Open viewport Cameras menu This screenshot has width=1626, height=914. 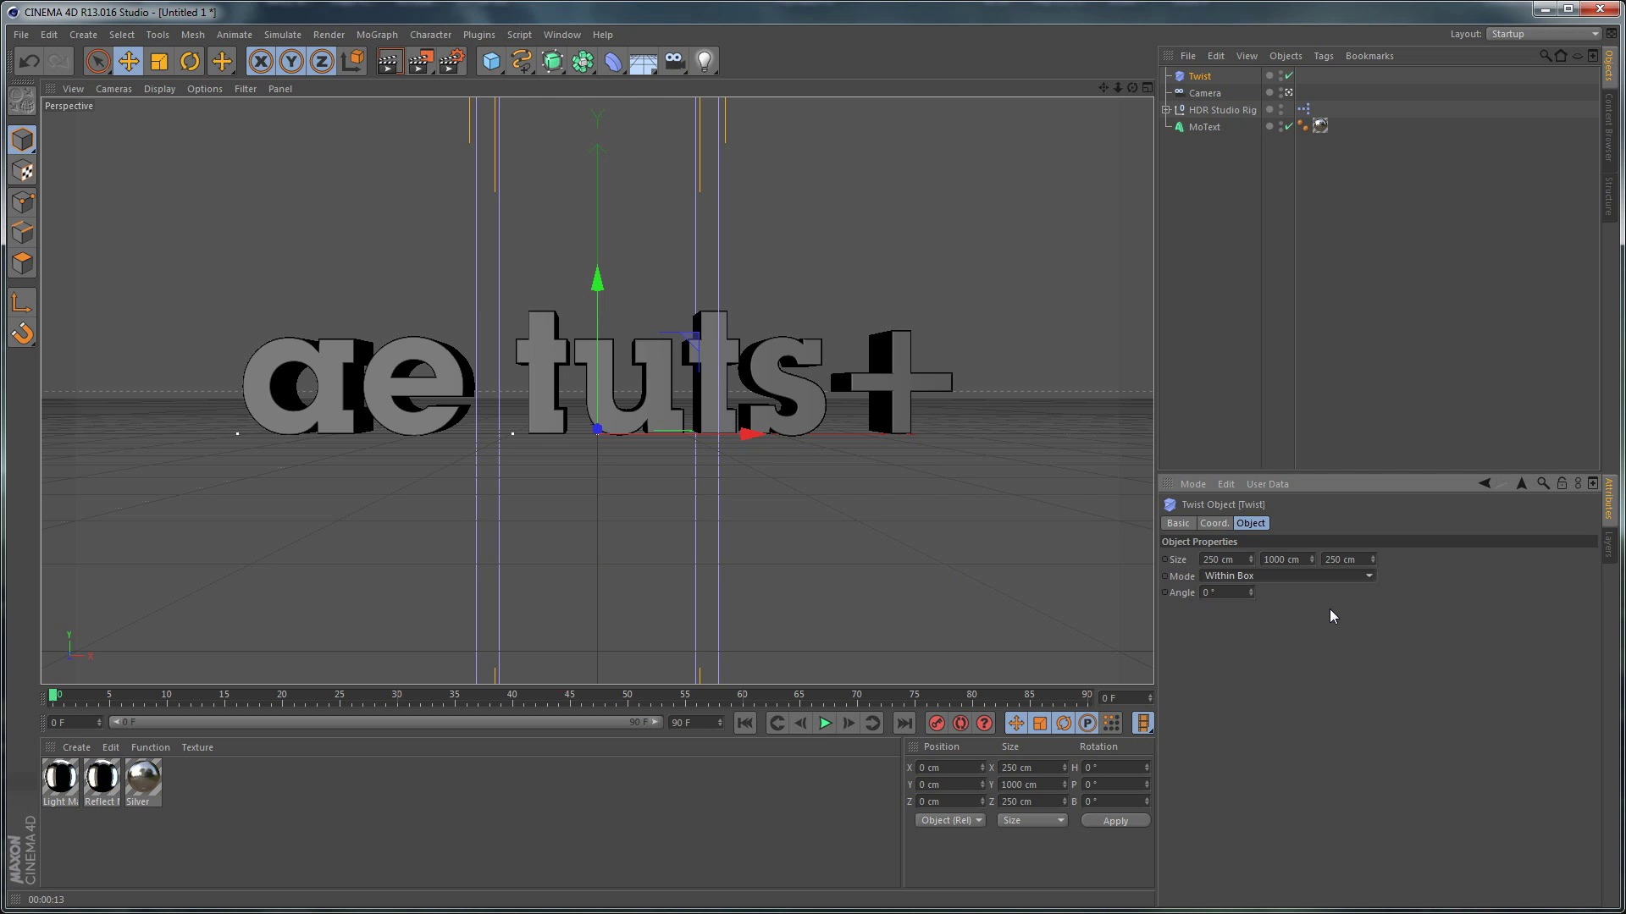113,89
